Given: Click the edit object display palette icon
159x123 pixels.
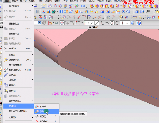Looking at the screenshot, I should (x=121, y=17).
